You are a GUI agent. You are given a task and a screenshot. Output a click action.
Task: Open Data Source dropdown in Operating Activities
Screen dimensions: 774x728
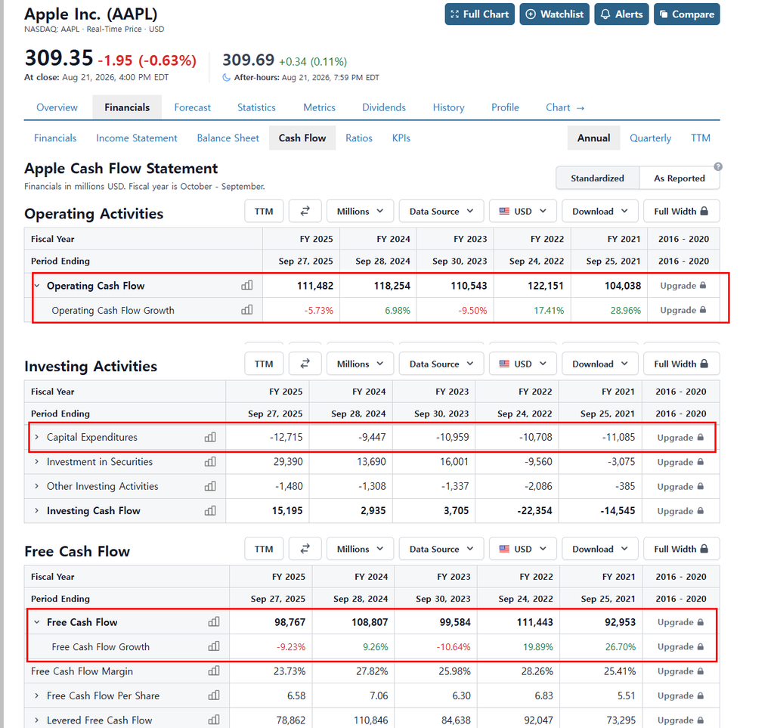[x=441, y=211]
